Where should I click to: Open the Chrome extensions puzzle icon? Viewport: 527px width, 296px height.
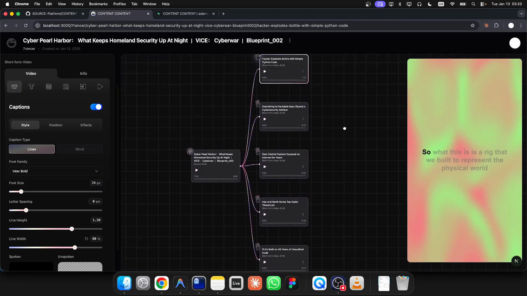pos(496,25)
